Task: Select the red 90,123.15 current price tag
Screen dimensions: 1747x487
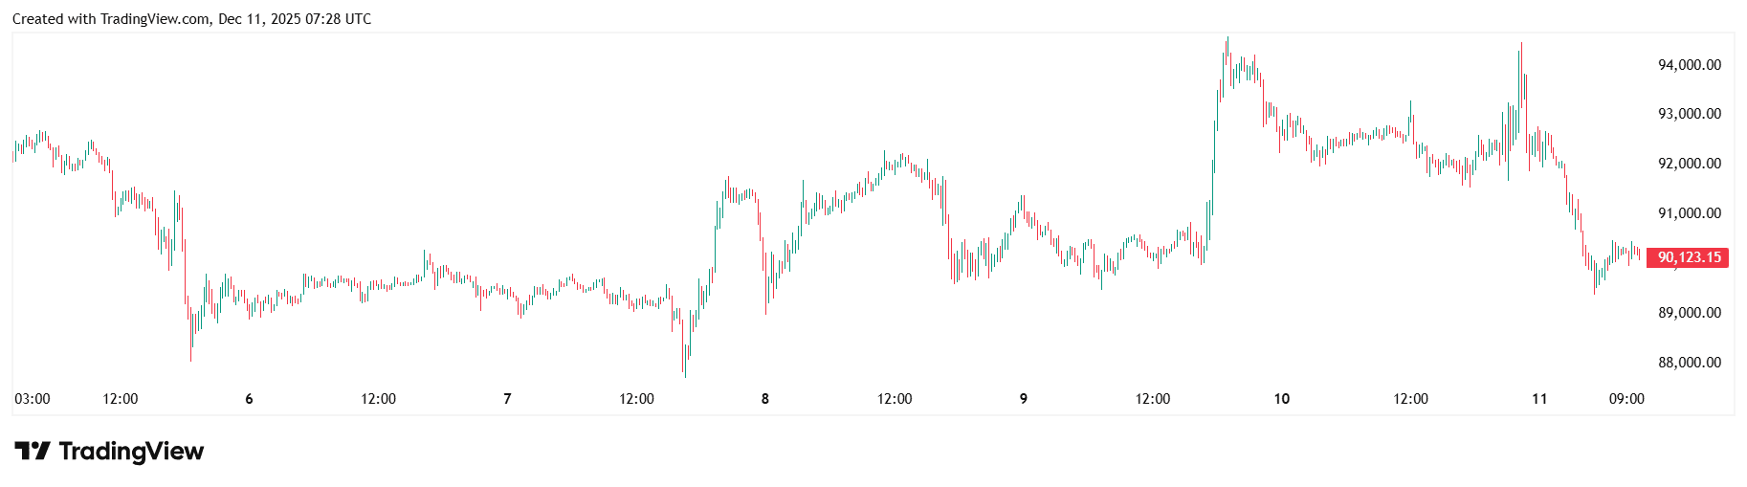Action: 1689,257
